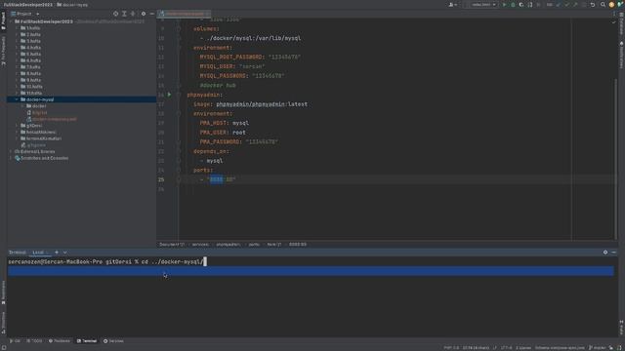Switch to docker-compose.yml editor tab
The width and height of the screenshot is (625, 351).
click(184, 14)
